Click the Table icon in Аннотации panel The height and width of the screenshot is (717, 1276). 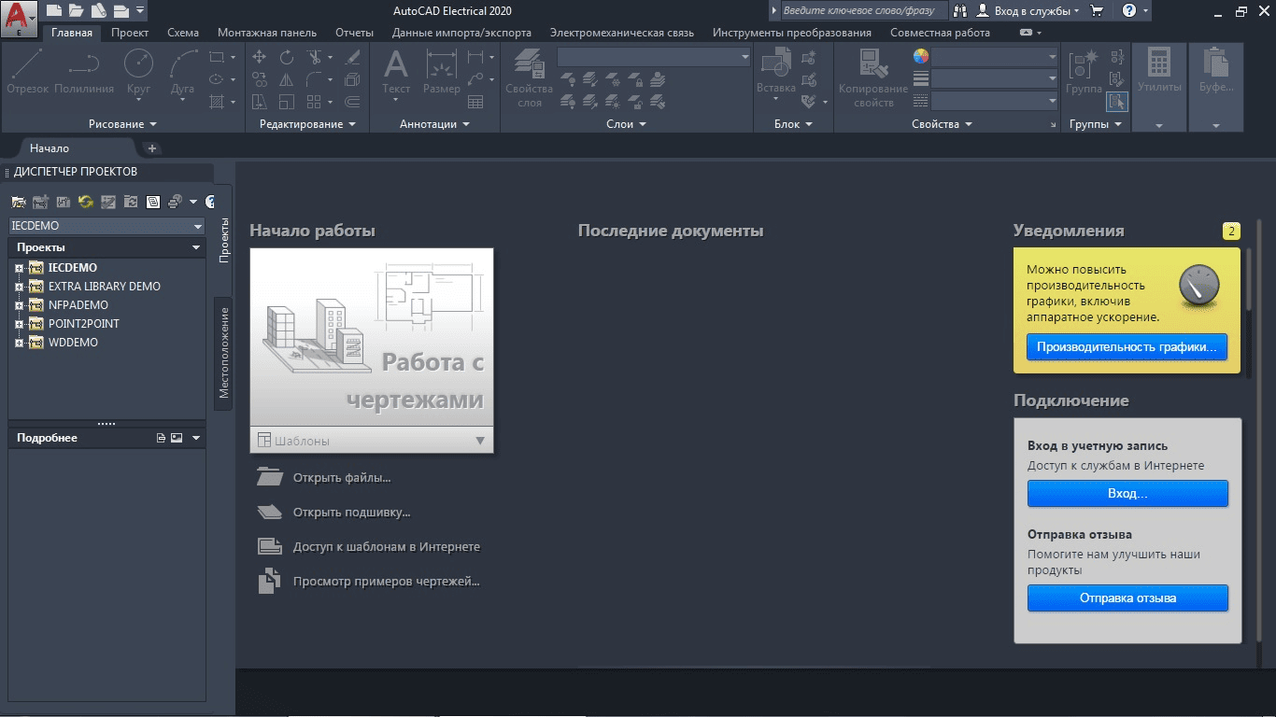(475, 102)
